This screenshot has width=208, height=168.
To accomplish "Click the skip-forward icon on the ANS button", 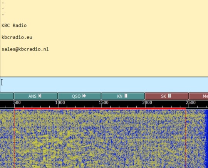I will point(40,96).
